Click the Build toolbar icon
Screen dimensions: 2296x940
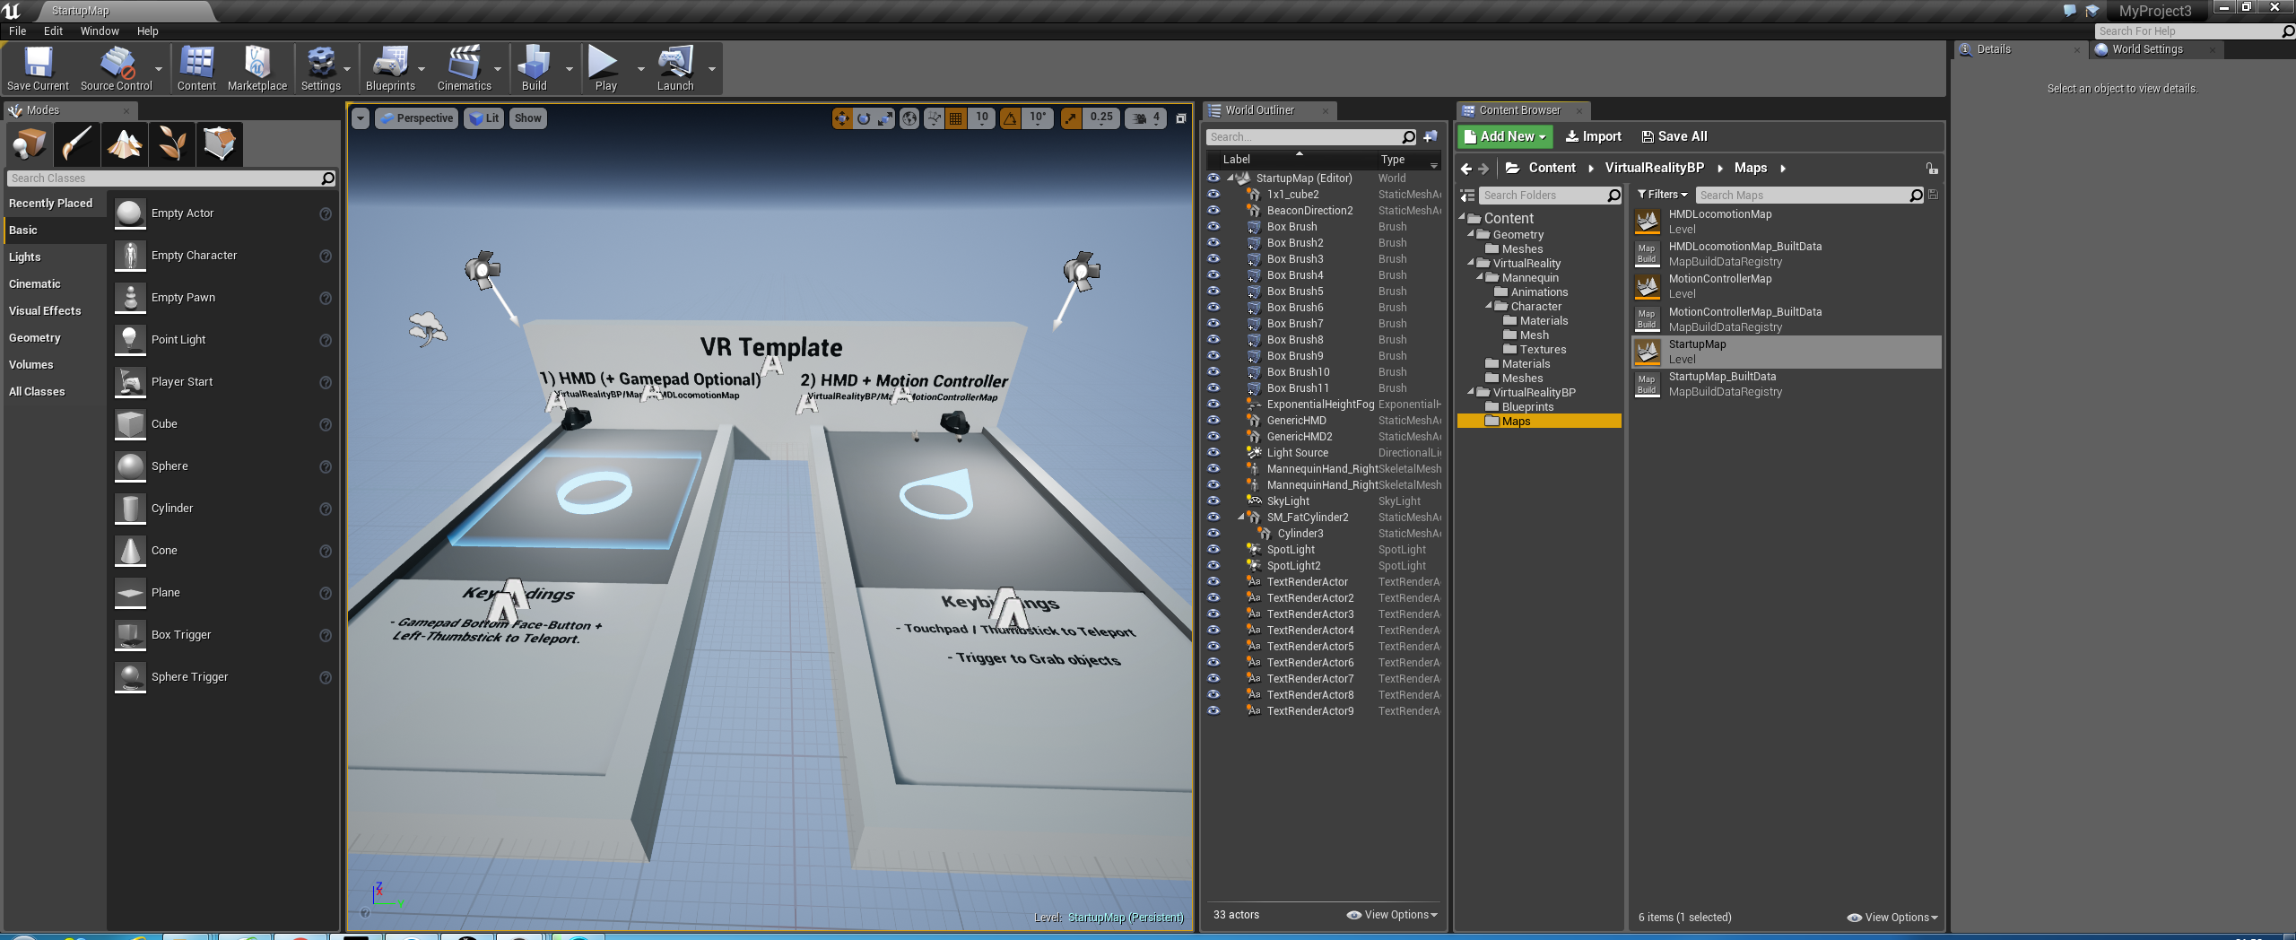pos(534,68)
